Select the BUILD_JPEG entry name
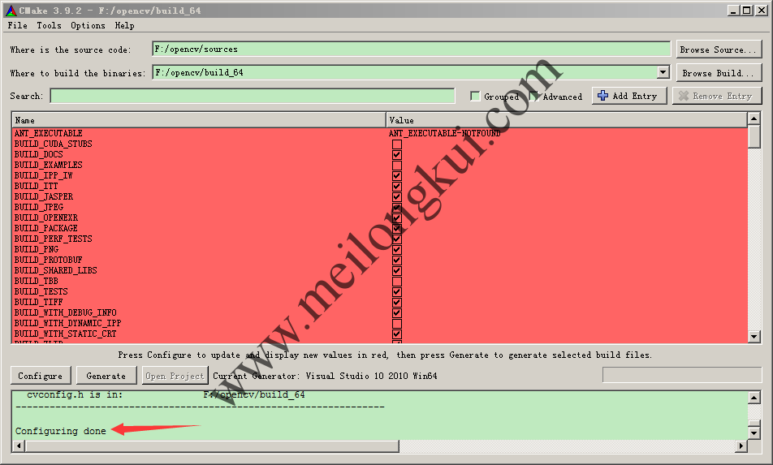 pos(38,208)
